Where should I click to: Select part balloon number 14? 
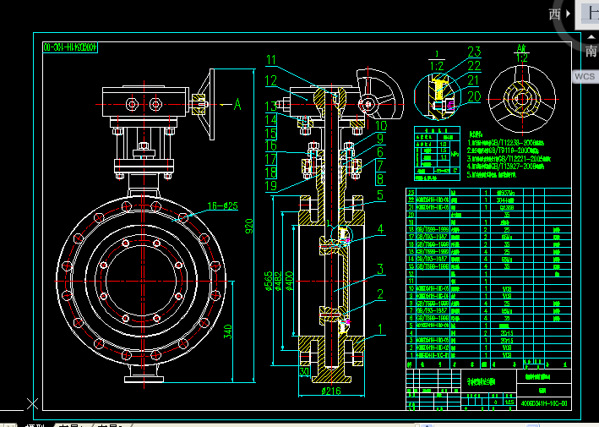coord(271,120)
